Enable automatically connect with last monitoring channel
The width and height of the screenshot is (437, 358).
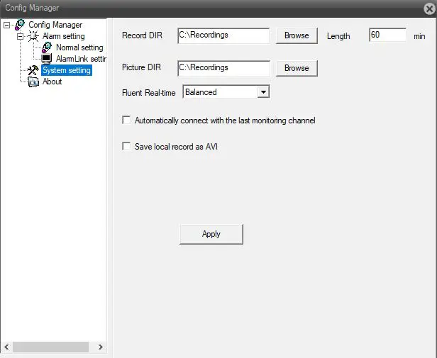[x=126, y=121]
